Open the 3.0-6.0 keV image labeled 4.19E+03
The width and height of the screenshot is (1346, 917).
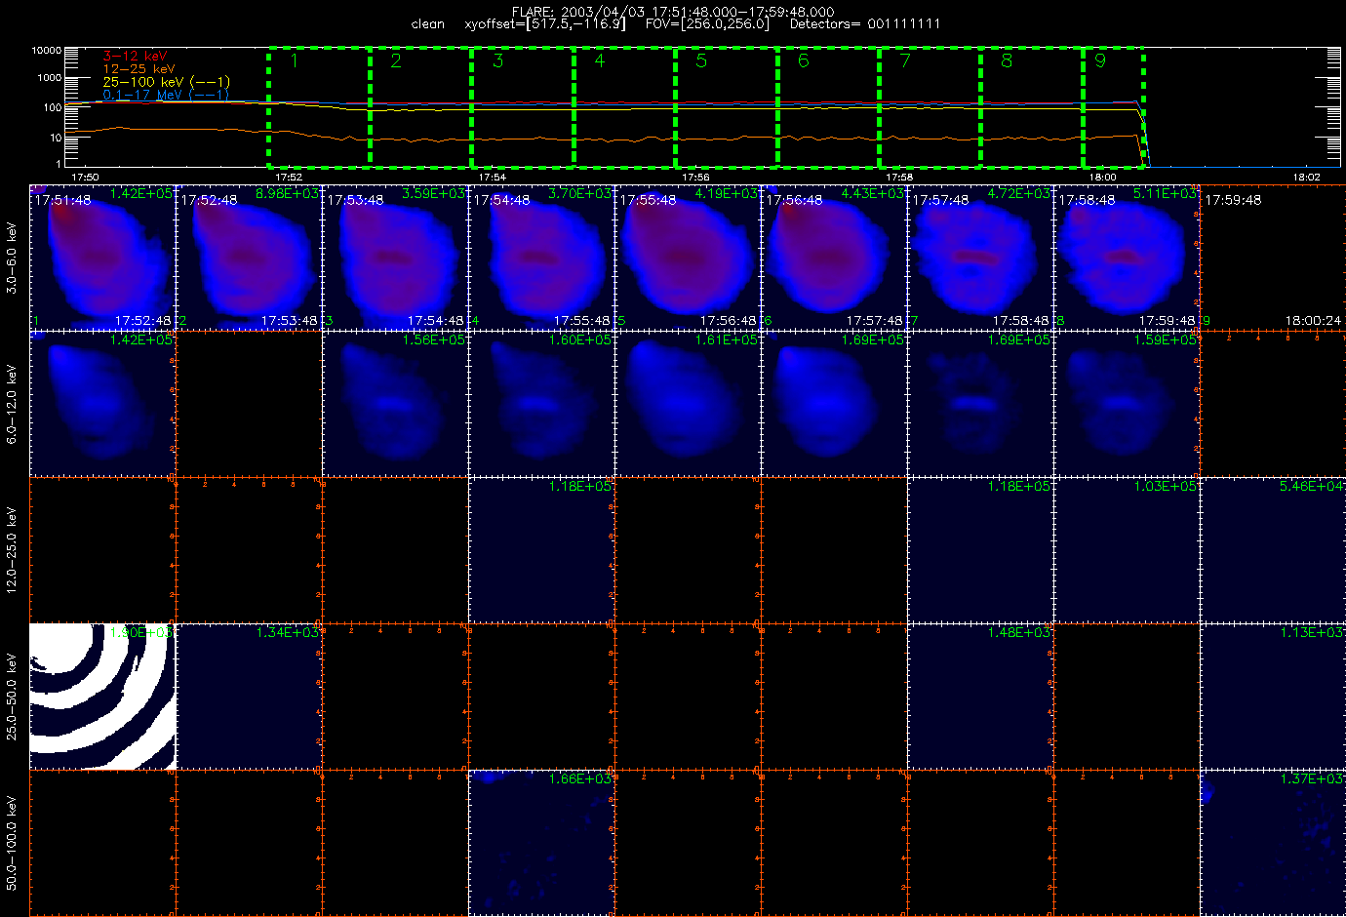689,258
